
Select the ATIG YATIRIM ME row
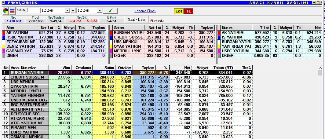(127, 123)
